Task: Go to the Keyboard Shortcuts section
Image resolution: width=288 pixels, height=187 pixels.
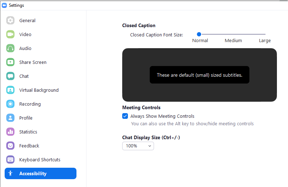Action: click(40, 160)
